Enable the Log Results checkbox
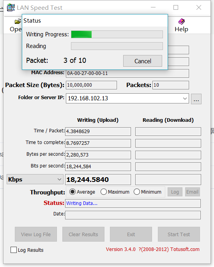Viewport: 214px width, 267px height. pyautogui.click(x=14, y=250)
